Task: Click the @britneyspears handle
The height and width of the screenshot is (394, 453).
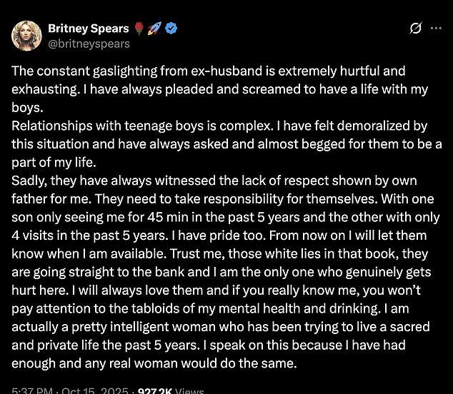Action: (x=89, y=44)
